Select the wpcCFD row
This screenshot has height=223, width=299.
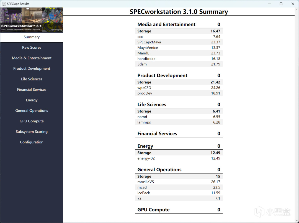pyautogui.click(x=179, y=88)
